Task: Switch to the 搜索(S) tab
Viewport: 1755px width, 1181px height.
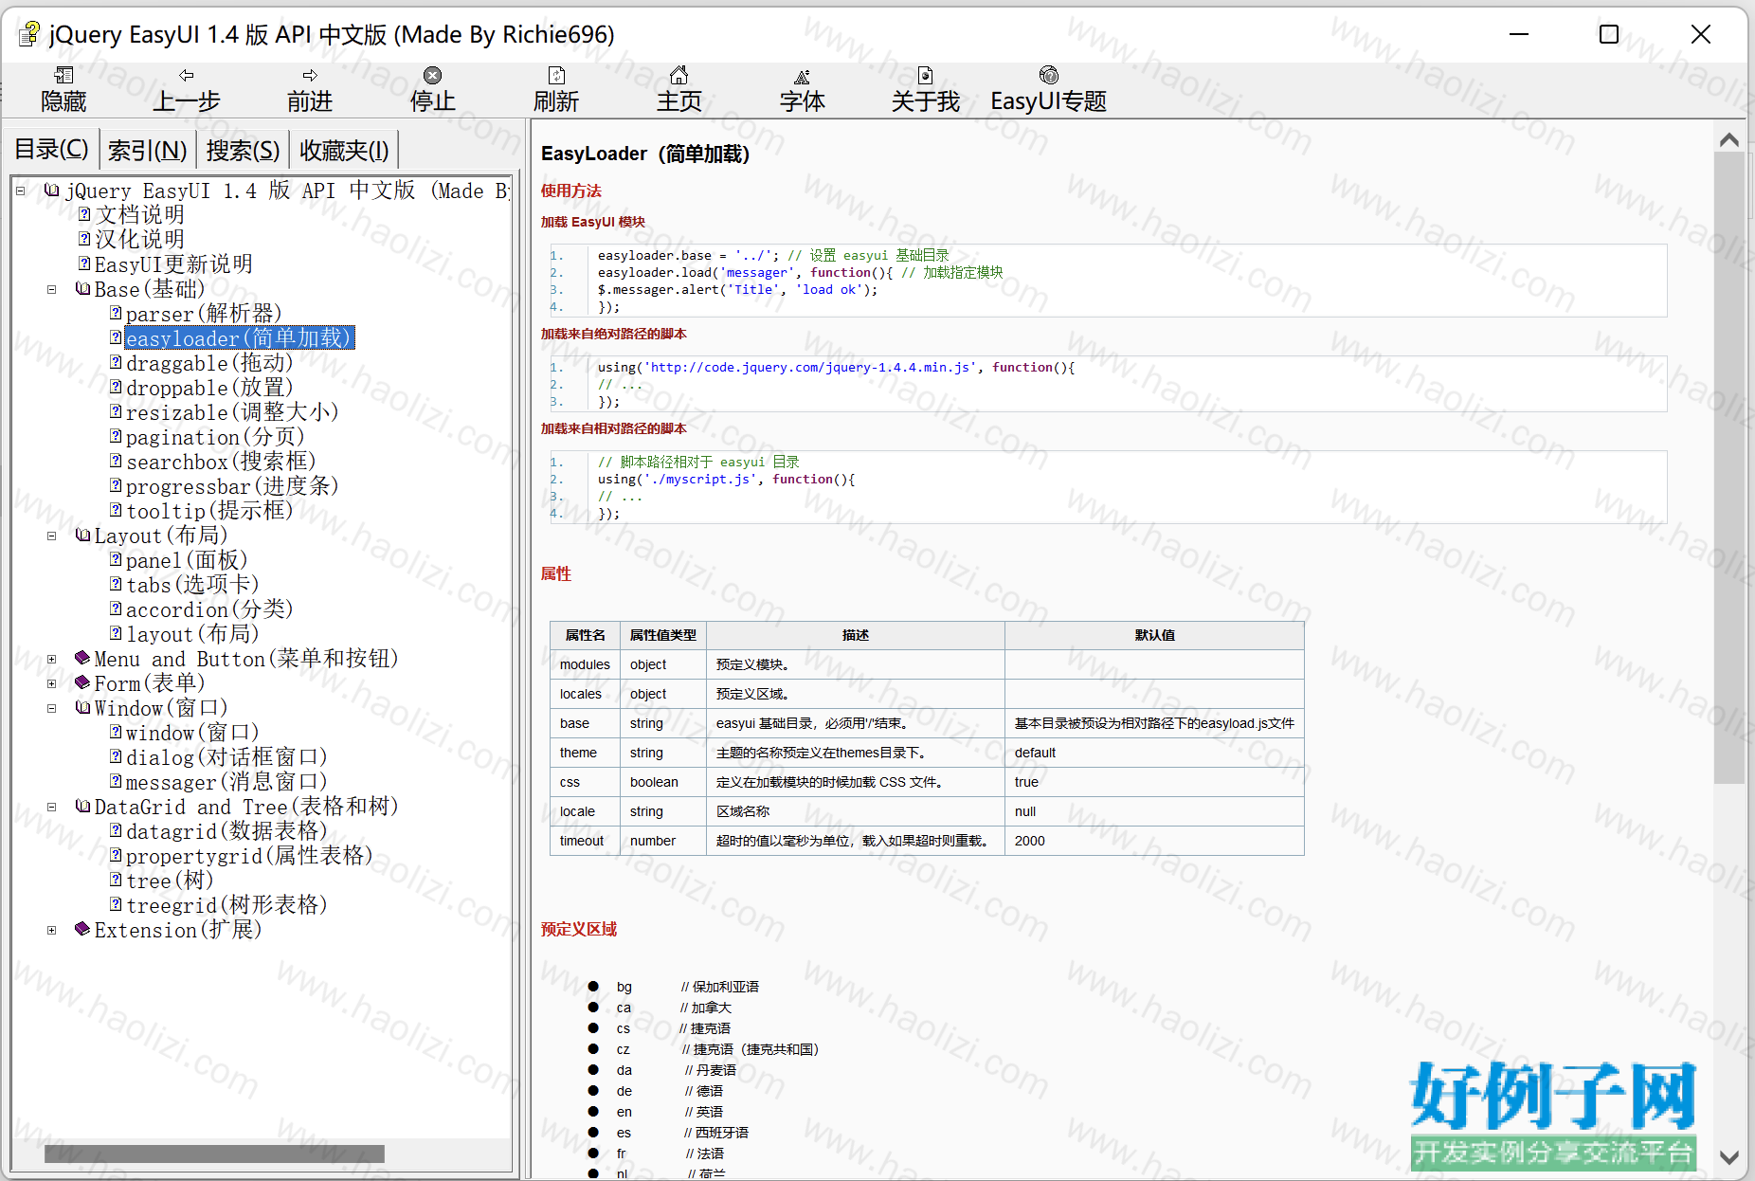Action: 243,150
